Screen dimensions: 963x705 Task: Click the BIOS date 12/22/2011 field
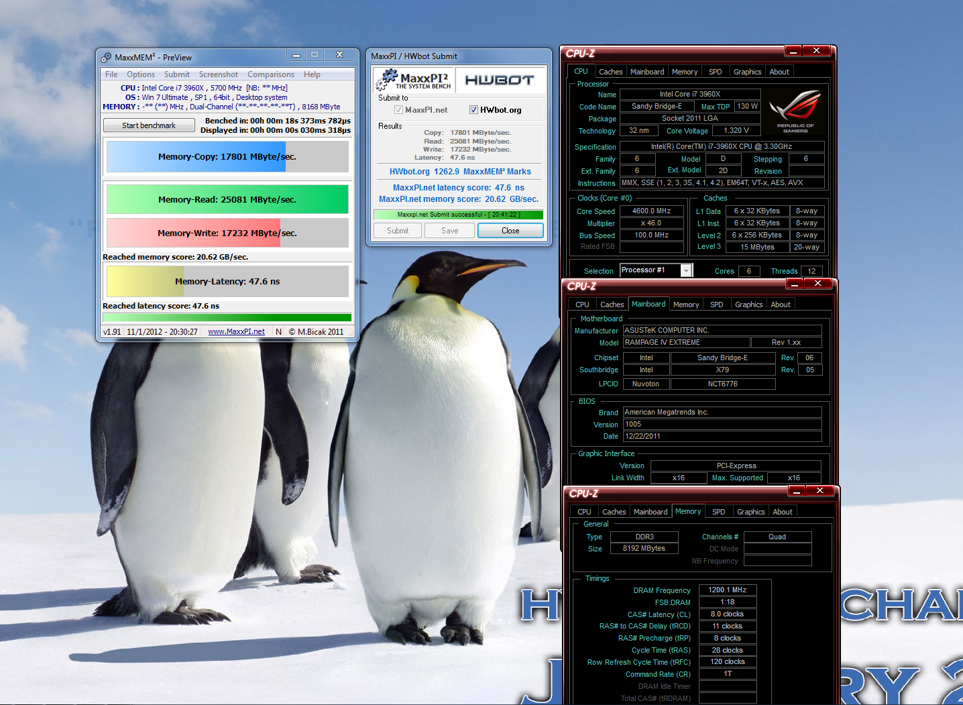722,436
